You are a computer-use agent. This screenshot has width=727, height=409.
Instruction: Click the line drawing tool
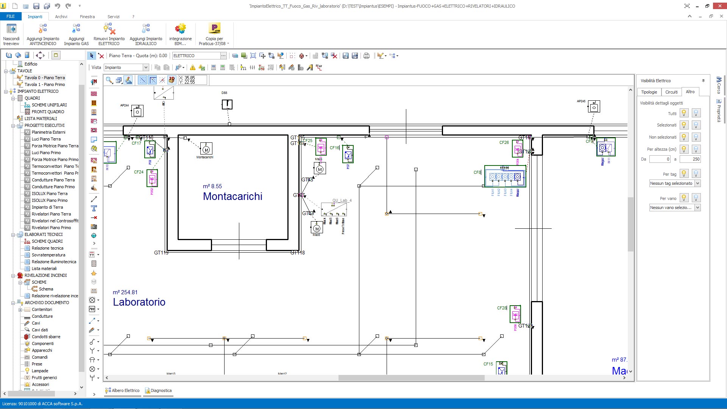pos(94,199)
